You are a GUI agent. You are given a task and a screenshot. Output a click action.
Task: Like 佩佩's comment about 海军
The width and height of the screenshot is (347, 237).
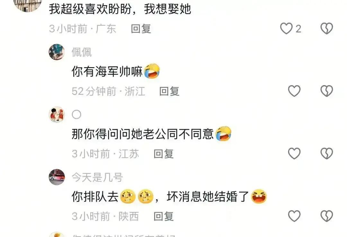pyautogui.click(x=294, y=91)
